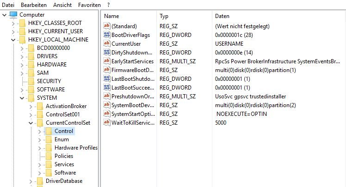Screen dimensions: 346x187
Task: Select the Services key folder icon
Action: click(x=49, y=164)
